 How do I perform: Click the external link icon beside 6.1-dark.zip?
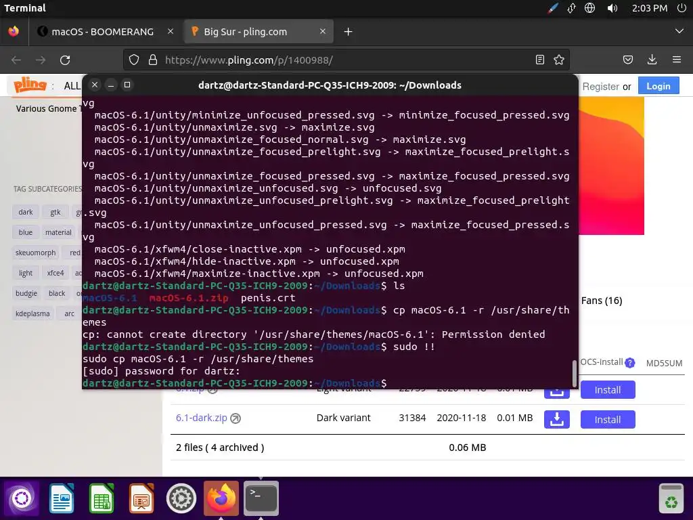tap(236, 418)
